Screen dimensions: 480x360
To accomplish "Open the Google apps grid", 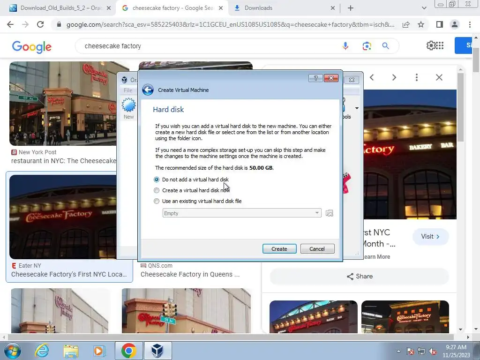I will (x=440, y=45).
